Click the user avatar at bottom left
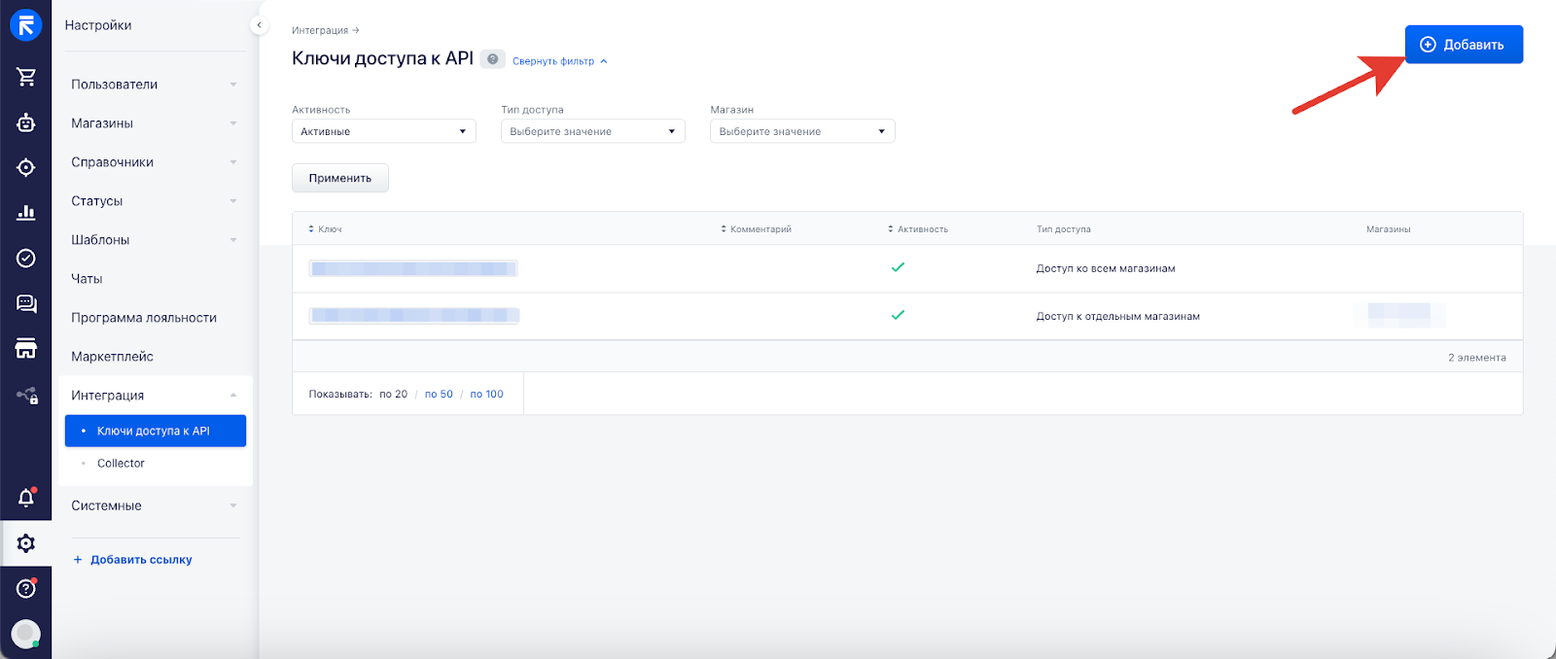 (25, 634)
